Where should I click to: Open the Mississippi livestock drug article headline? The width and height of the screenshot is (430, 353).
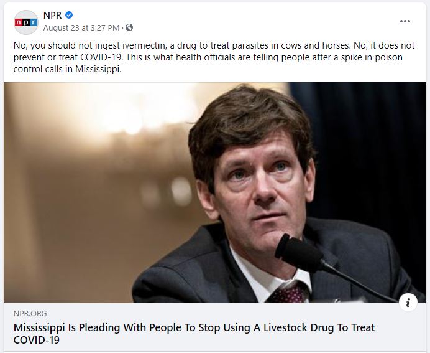(x=194, y=334)
